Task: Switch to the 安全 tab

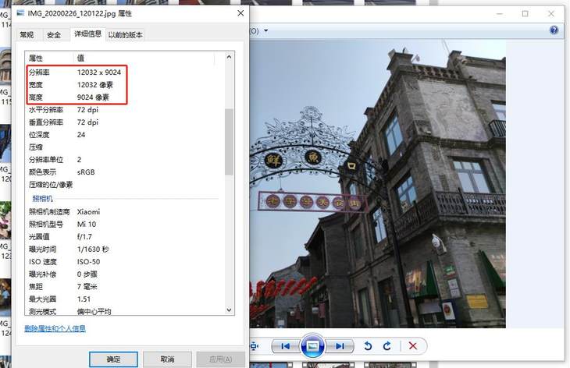Action: pos(53,35)
